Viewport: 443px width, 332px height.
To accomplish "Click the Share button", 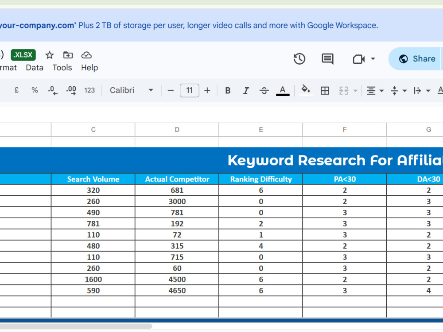I will pos(417,59).
